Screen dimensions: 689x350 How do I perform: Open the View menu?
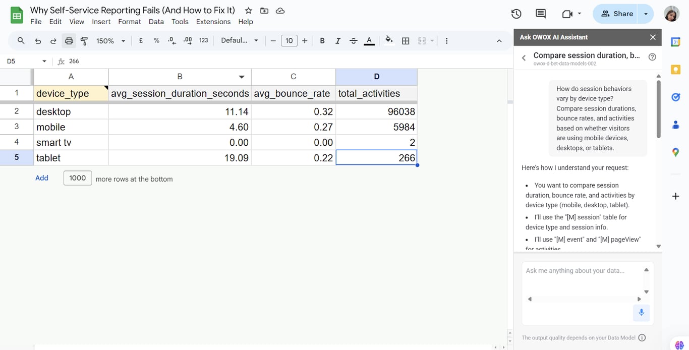pos(77,22)
